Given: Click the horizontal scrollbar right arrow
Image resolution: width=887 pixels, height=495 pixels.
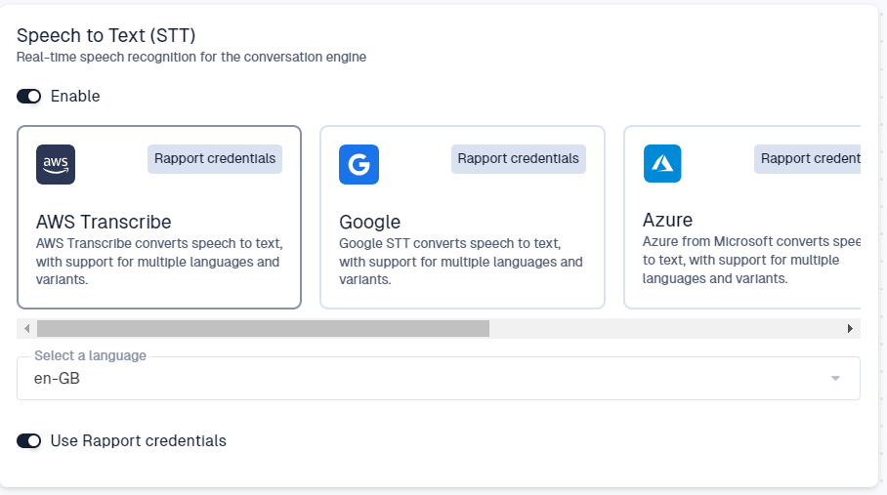Looking at the screenshot, I should [x=850, y=328].
